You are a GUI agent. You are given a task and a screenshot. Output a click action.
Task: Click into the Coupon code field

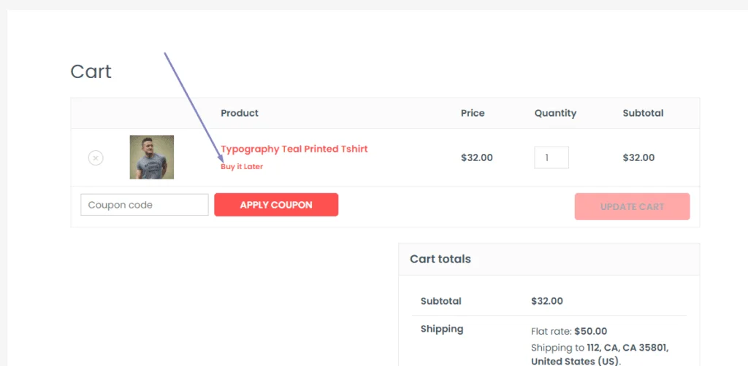[x=145, y=205]
